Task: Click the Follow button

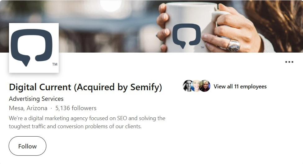Action: 27,146
